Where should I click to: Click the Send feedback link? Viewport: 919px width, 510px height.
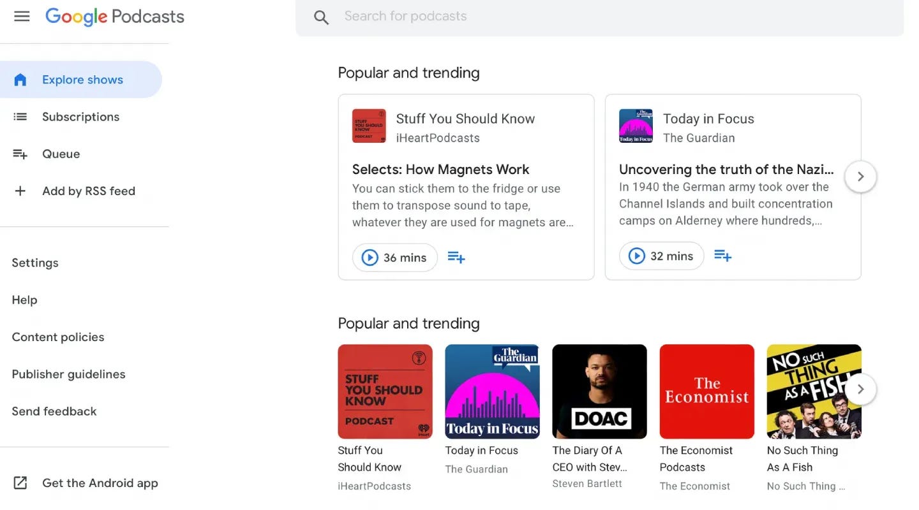pos(54,411)
